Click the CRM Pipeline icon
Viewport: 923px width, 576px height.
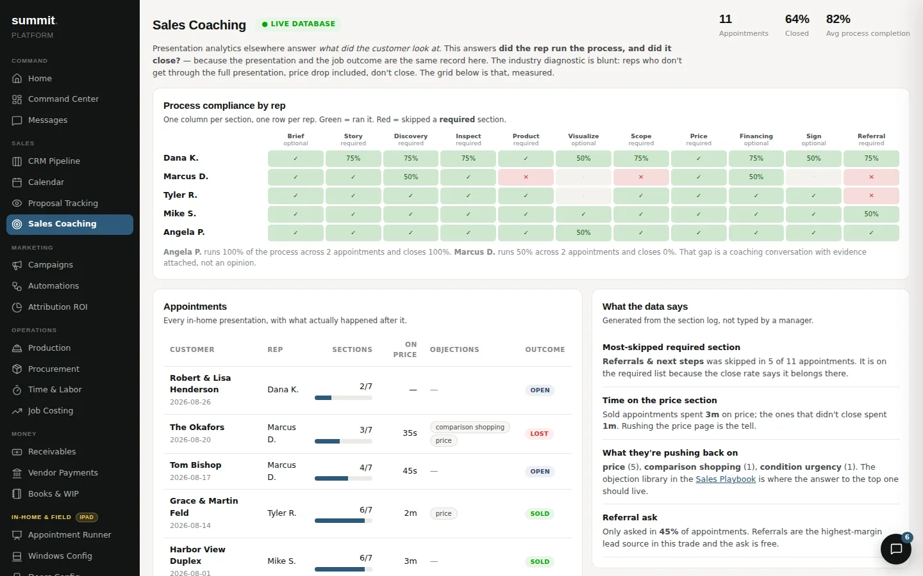(x=17, y=161)
